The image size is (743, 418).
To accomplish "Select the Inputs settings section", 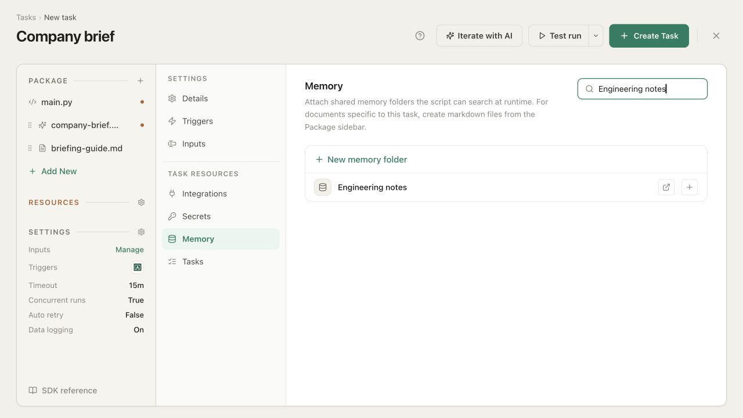I will point(221,144).
